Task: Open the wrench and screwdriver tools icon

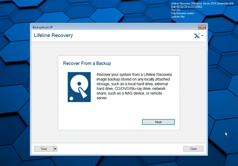Action: tap(197, 36)
